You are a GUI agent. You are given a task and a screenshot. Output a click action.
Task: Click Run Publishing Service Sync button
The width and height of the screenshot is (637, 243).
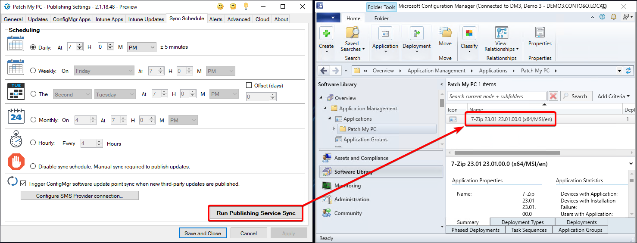pos(256,213)
